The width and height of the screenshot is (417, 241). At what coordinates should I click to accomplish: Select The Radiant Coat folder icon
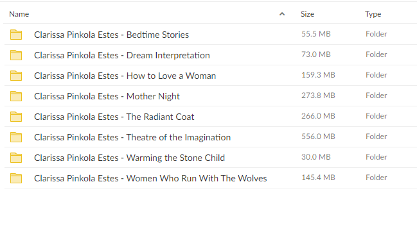[x=16, y=117]
